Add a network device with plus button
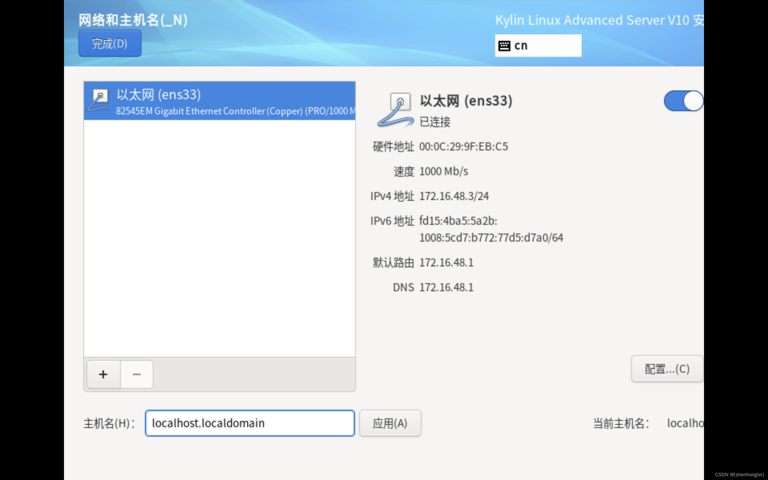 coord(103,374)
